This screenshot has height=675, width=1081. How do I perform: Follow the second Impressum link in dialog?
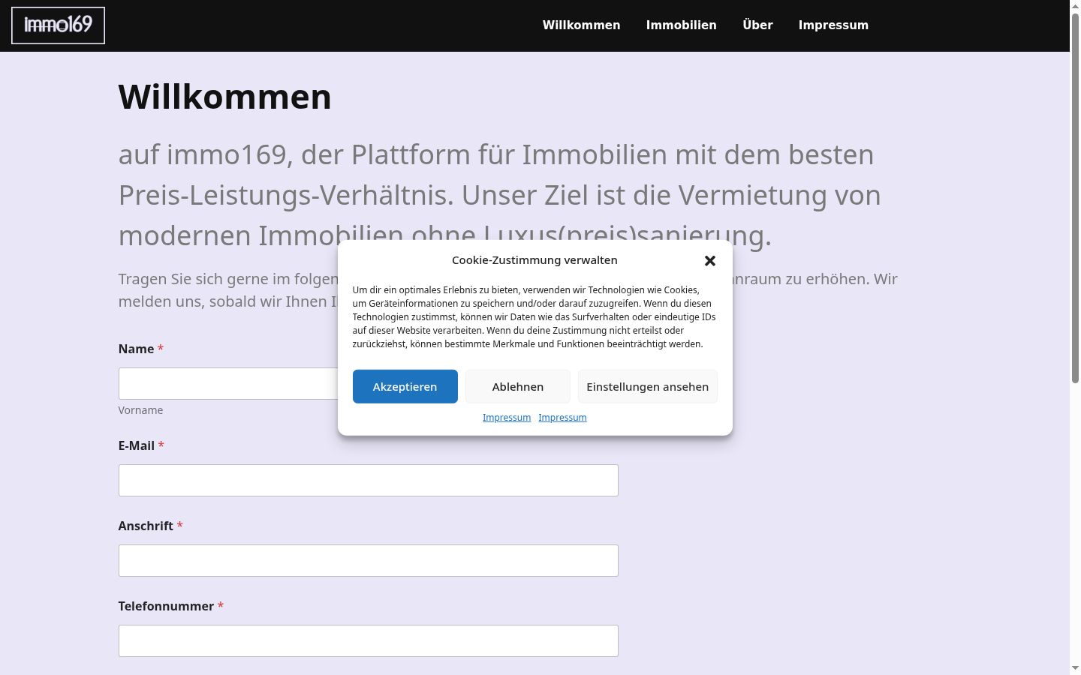562,418
